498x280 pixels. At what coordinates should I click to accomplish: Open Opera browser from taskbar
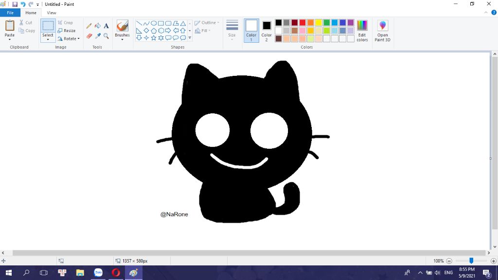116,273
